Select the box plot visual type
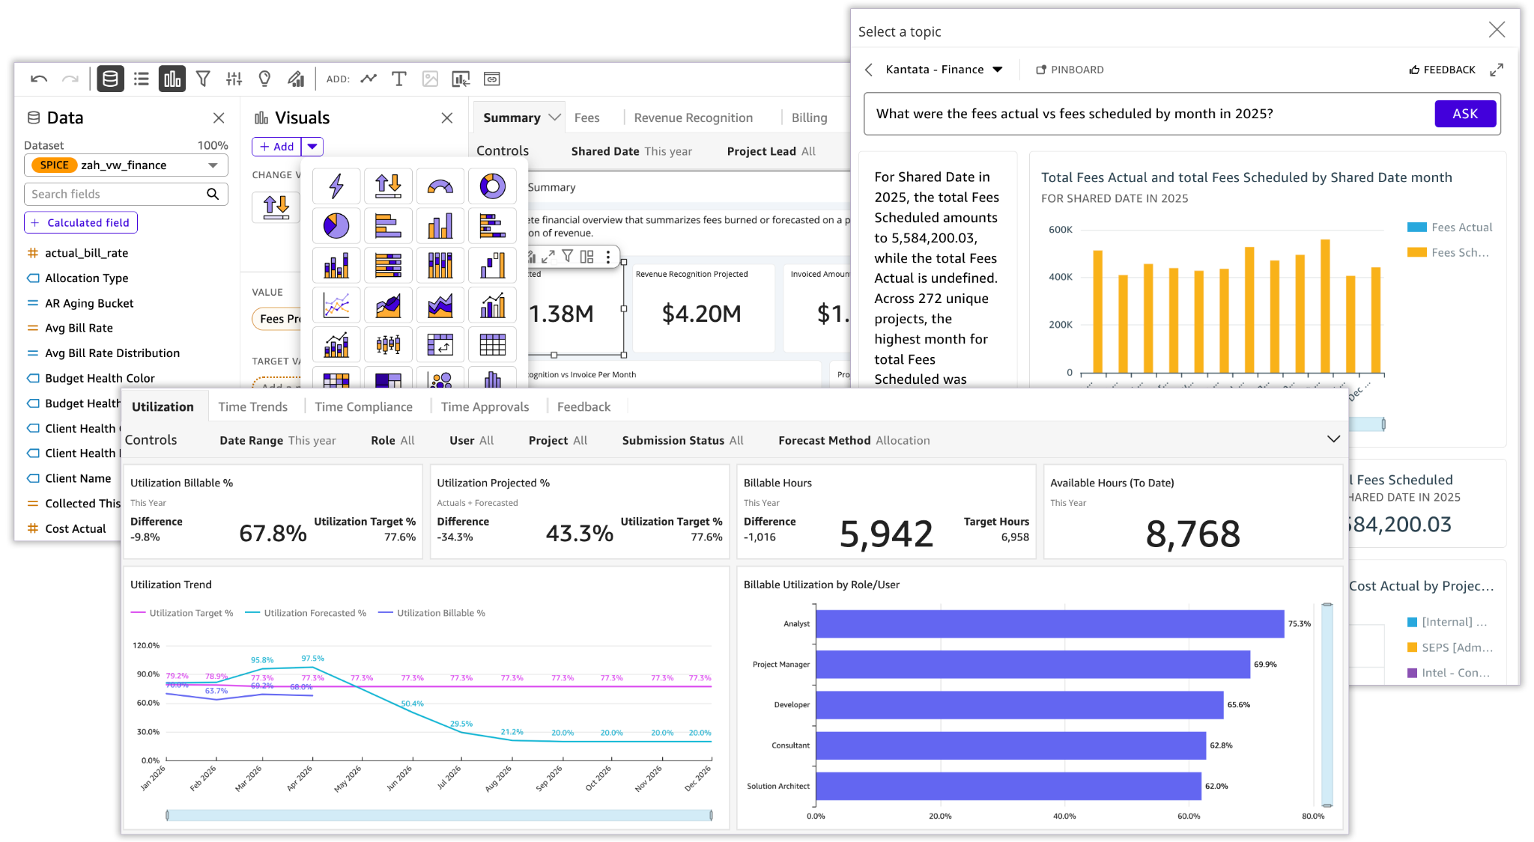 (388, 344)
